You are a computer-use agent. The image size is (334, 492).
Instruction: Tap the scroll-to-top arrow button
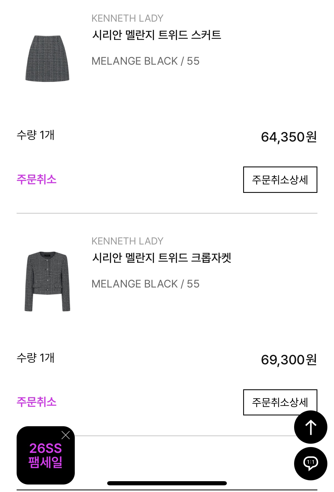point(310,427)
